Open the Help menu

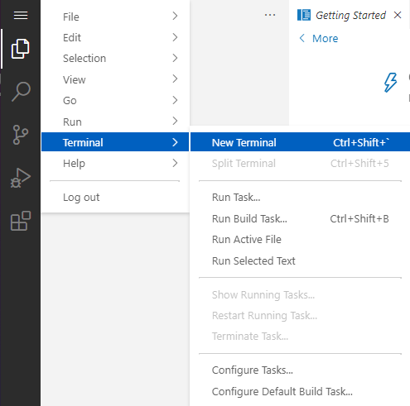pos(115,164)
